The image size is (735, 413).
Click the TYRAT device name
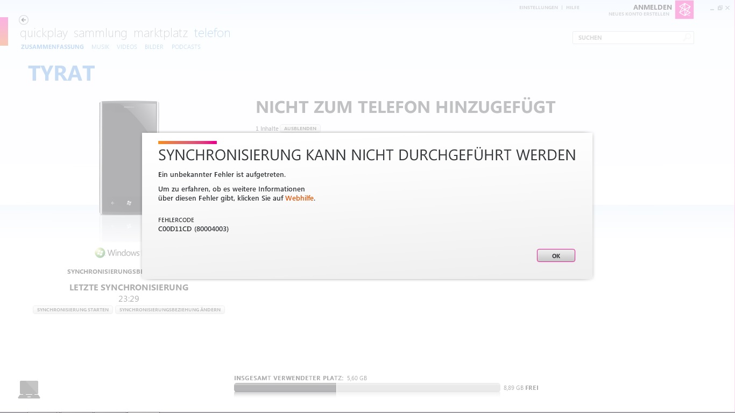click(61, 73)
